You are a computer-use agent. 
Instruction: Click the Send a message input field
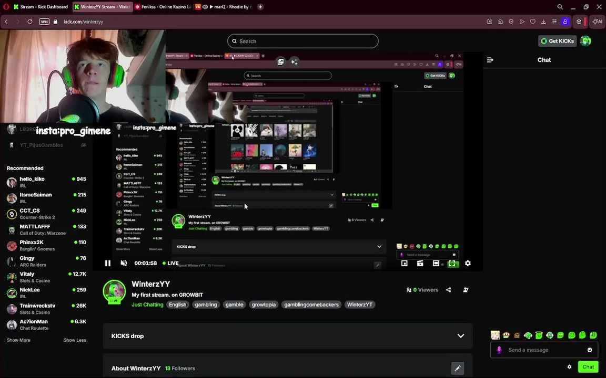pyautogui.click(x=544, y=350)
